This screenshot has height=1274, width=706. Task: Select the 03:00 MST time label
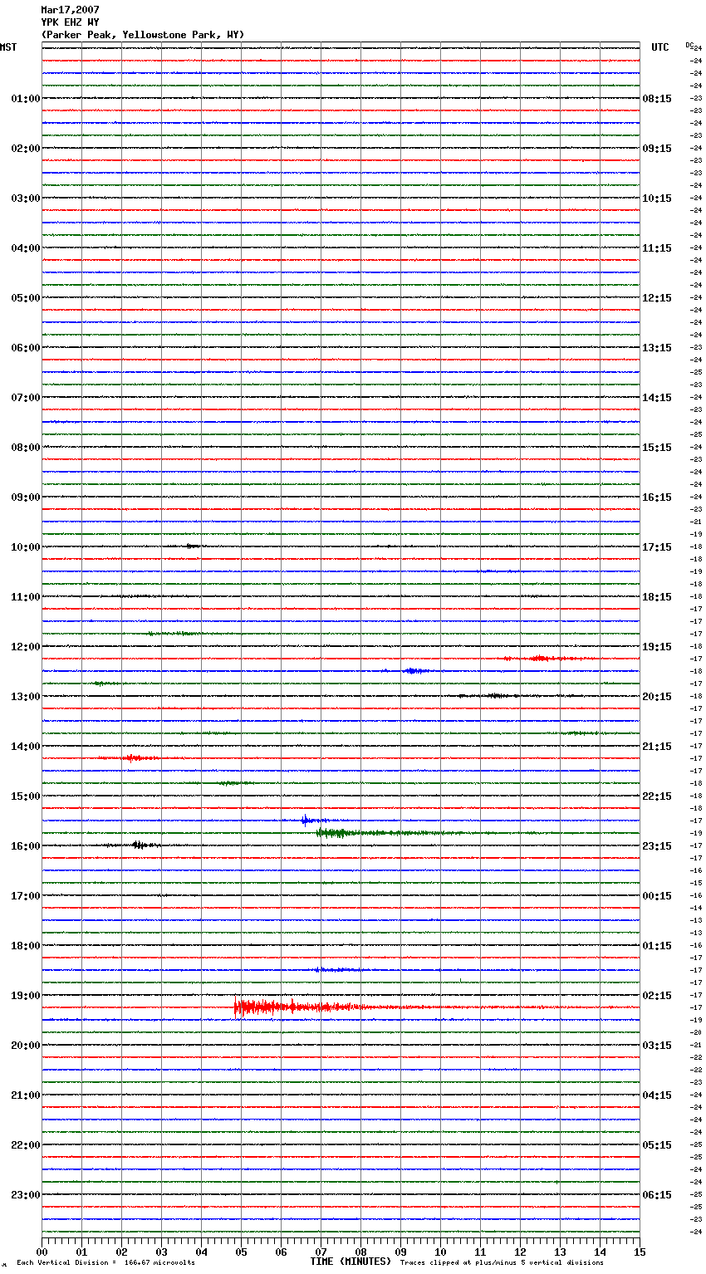(x=26, y=198)
